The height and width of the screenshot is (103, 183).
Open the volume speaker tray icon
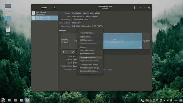[x=168, y=100]
